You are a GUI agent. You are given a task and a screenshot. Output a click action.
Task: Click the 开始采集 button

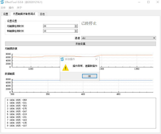coord(80,44)
